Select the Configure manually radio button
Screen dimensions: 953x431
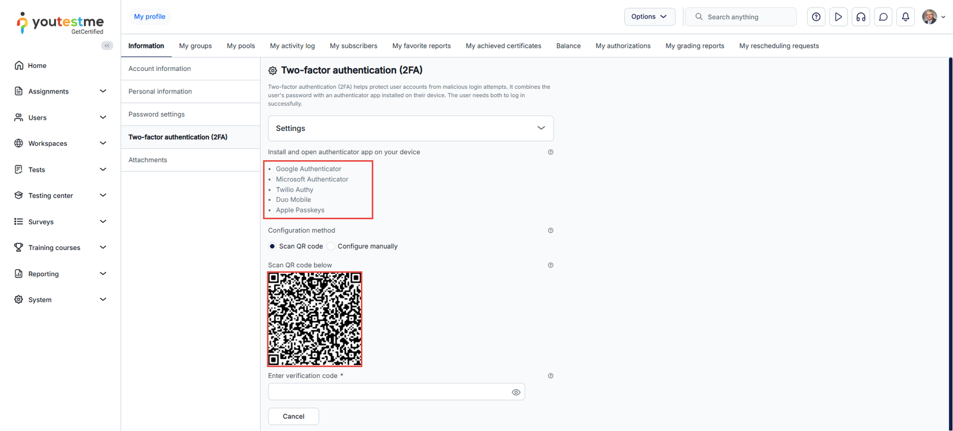[x=331, y=246]
